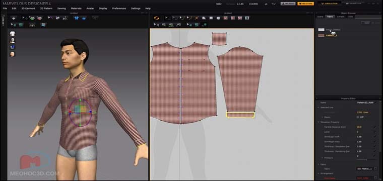Open the Fabric FABRIC_1 dropdown in Property Editor
This screenshot has width=383, height=181.
(x=364, y=168)
